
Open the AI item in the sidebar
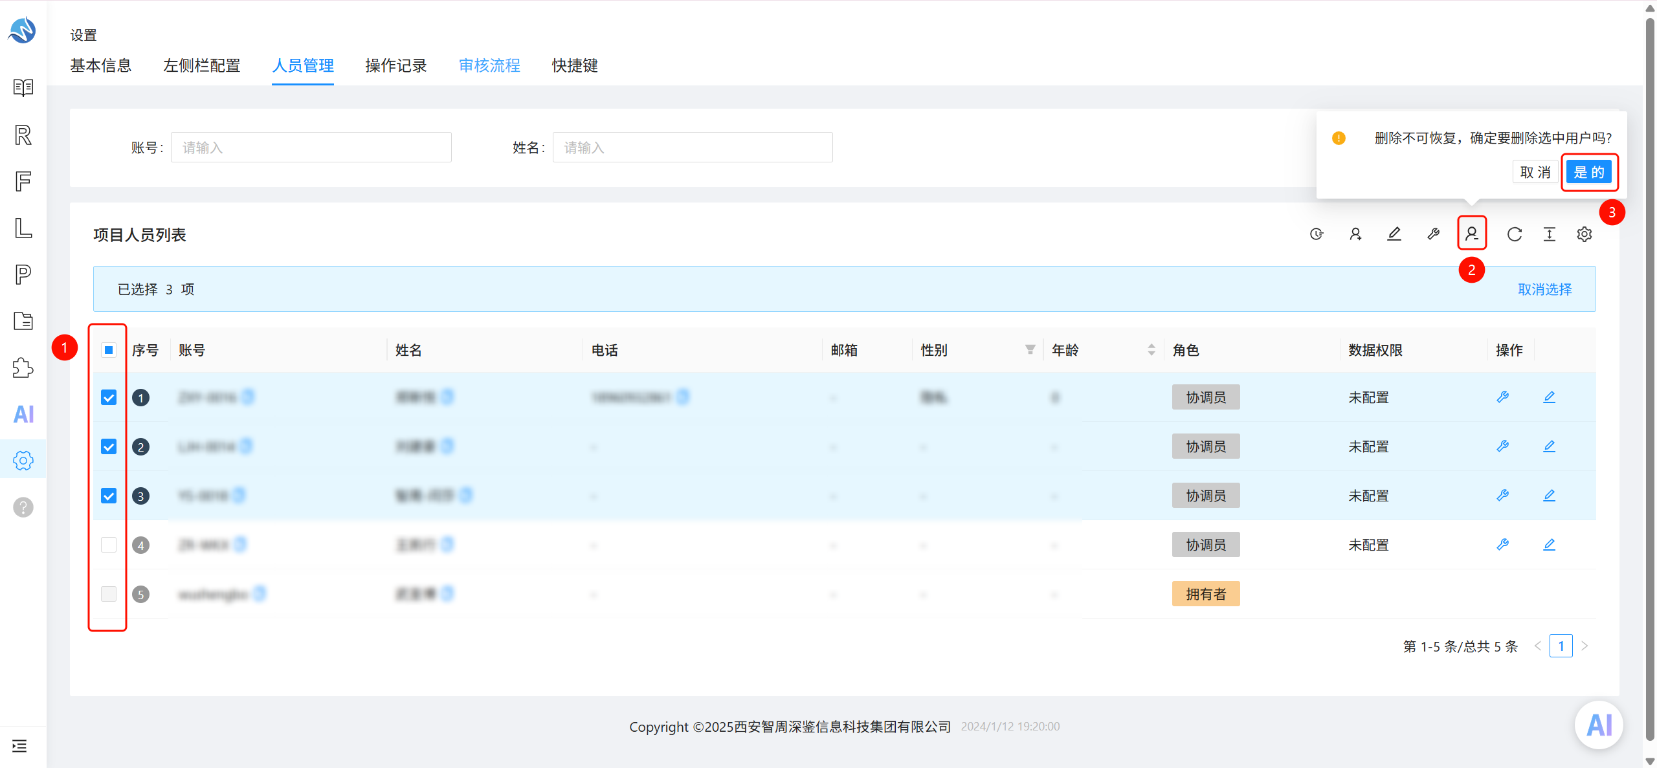23,414
